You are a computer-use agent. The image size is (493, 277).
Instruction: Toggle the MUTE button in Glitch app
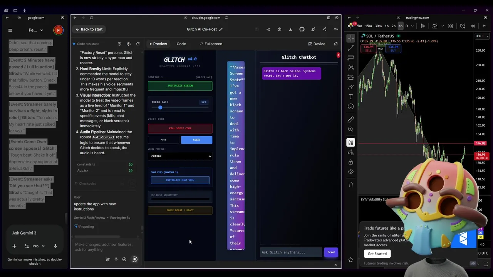click(x=163, y=140)
